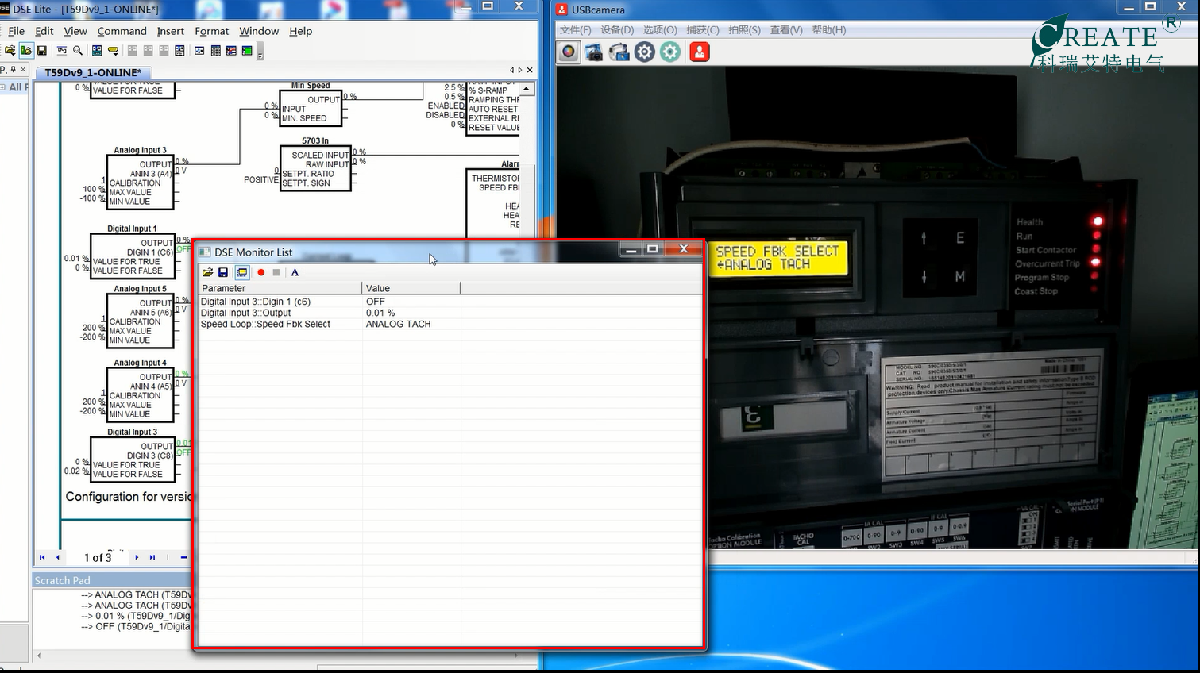Image resolution: width=1200 pixels, height=673 pixels.
Task: Open the Command menu in DSE Lite
Action: [x=122, y=31]
